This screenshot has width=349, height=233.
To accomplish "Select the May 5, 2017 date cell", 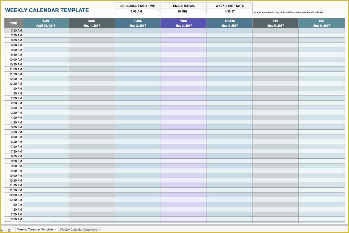I will (x=275, y=26).
